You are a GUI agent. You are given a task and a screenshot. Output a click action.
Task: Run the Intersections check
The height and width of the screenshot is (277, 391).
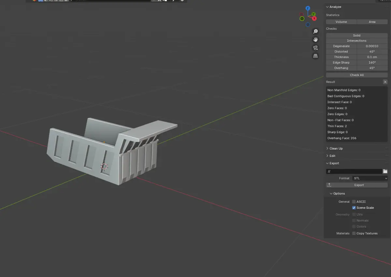(x=357, y=41)
